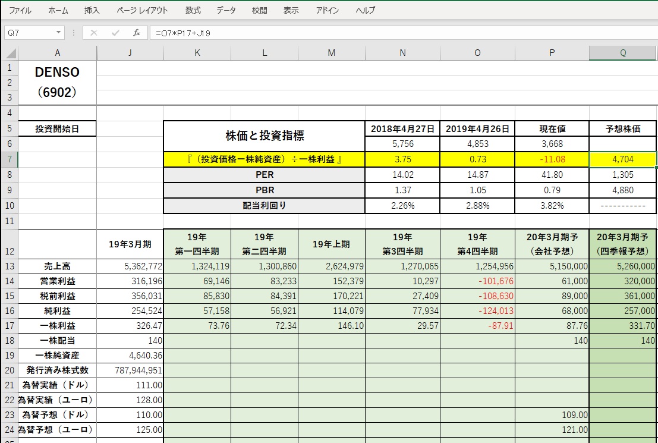Screen dimensions: 658x443
Task: Switch to the ホーム ribbon tab
Action: click(x=58, y=11)
